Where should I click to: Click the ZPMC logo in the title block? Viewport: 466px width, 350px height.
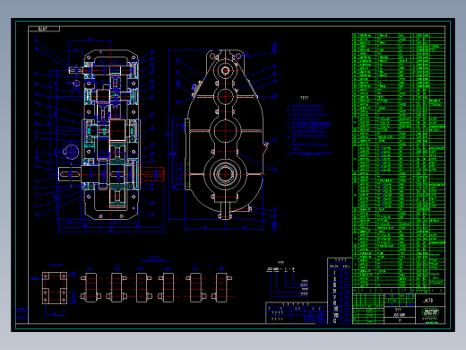[430, 312]
